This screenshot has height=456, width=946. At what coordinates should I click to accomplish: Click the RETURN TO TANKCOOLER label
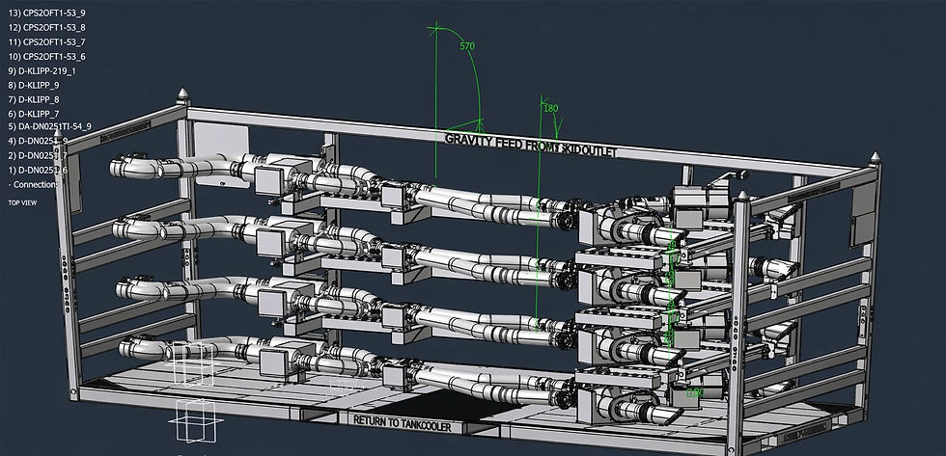[x=403, y=423]
